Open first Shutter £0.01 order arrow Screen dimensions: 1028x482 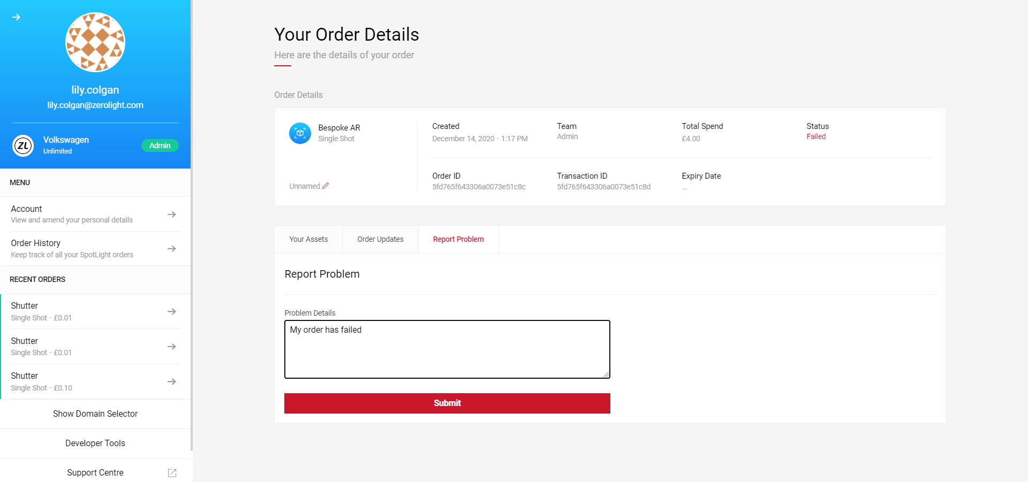172,311
